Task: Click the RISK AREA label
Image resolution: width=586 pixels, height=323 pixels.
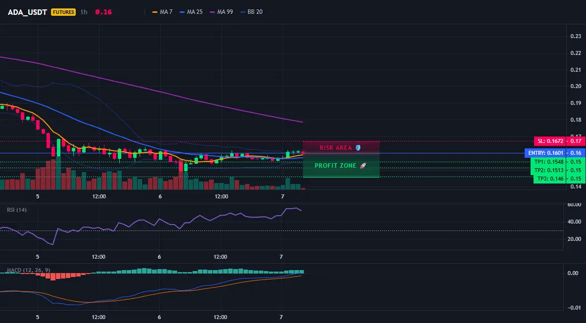Action: 336,148
